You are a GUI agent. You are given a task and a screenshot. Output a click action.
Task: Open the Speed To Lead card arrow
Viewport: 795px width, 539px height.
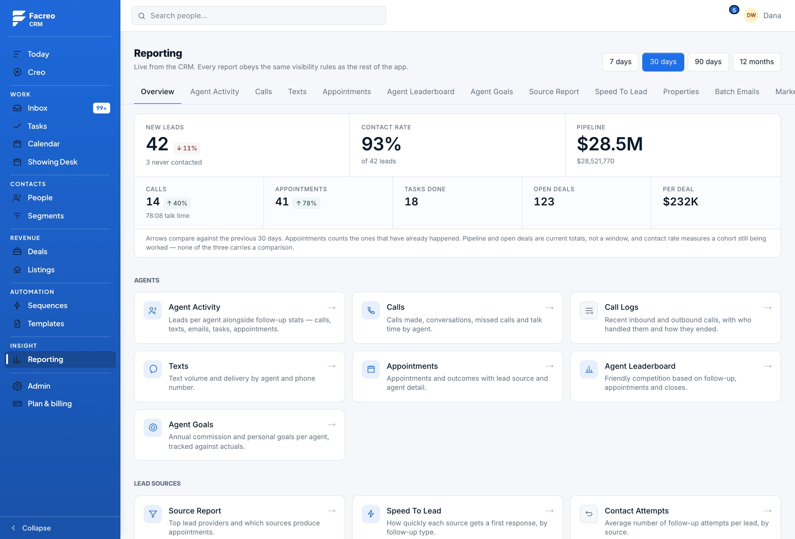click(550, 511)
